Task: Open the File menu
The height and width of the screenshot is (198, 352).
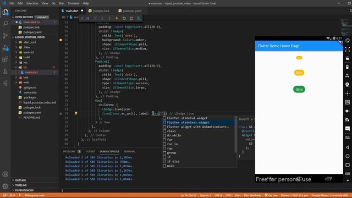Action: (12, 3)
